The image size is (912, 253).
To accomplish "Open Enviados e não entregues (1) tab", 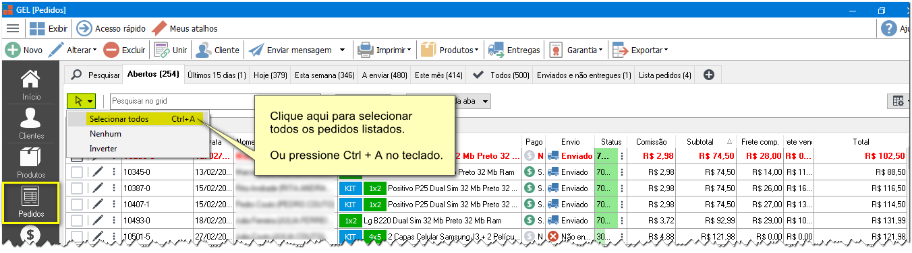I will (x=583, y=75).
